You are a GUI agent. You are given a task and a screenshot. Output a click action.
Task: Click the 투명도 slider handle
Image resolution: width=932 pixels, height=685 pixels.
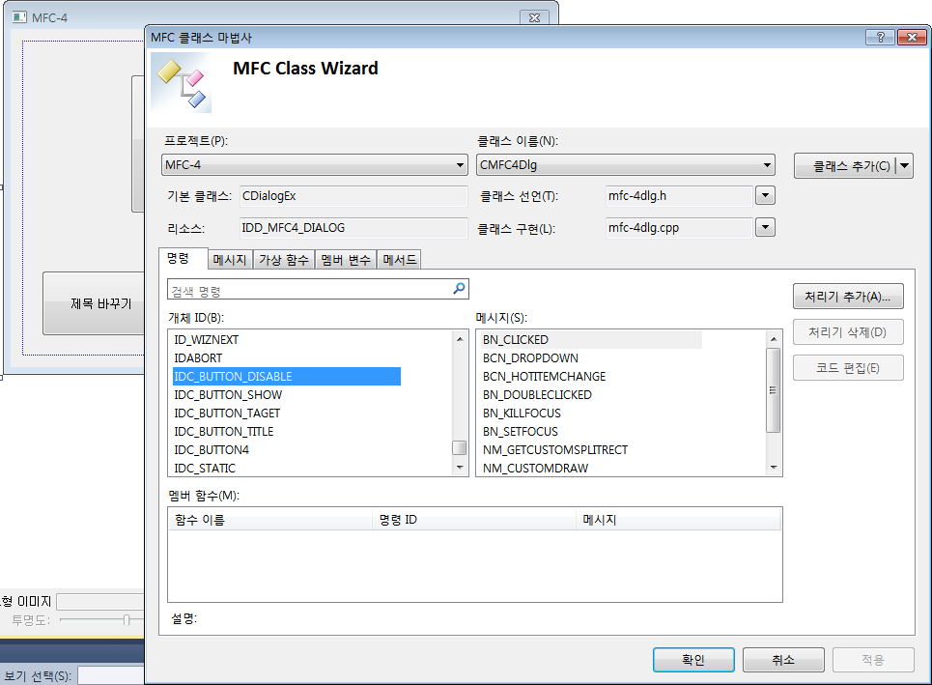[127, 620]
